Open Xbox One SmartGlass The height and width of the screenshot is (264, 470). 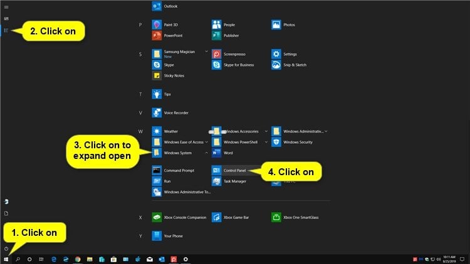pyautogui.click(x=295, y=217)
